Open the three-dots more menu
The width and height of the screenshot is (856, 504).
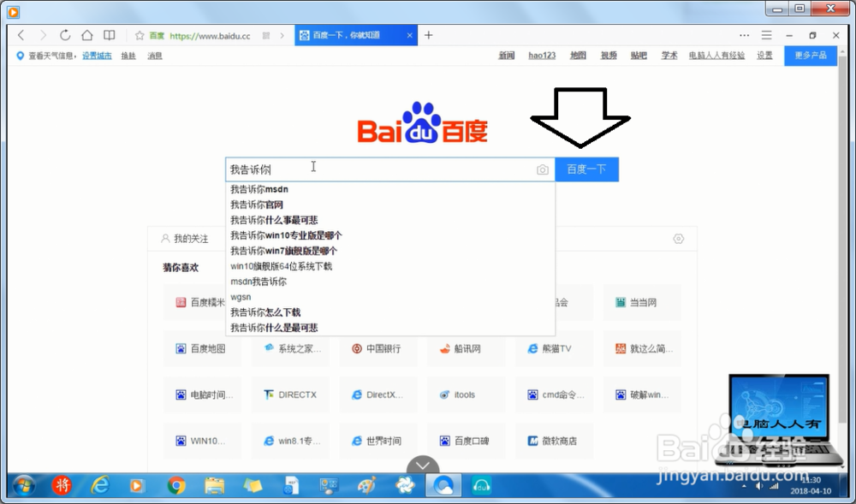click(745, 35)
